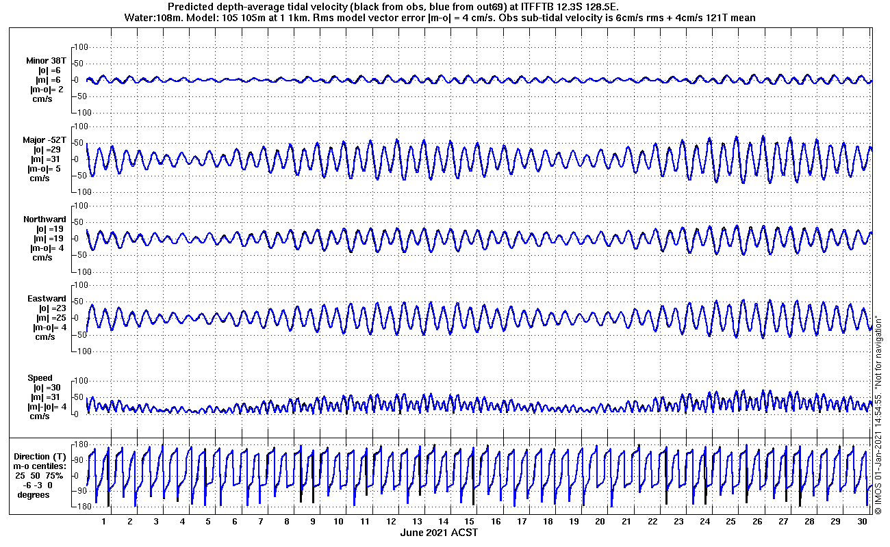This screenshot has width=890, height=547.
Task: Click the upper '180' y-tick of Direction panel
Action: tap(81, 444)
